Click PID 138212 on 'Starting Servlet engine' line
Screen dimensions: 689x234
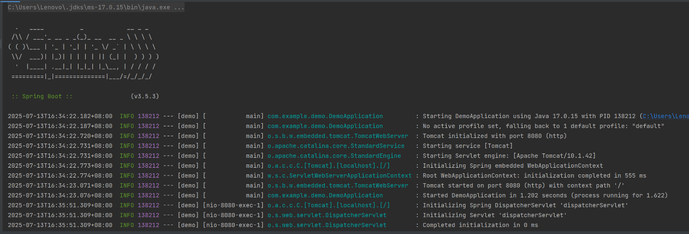tap(148, 156)
